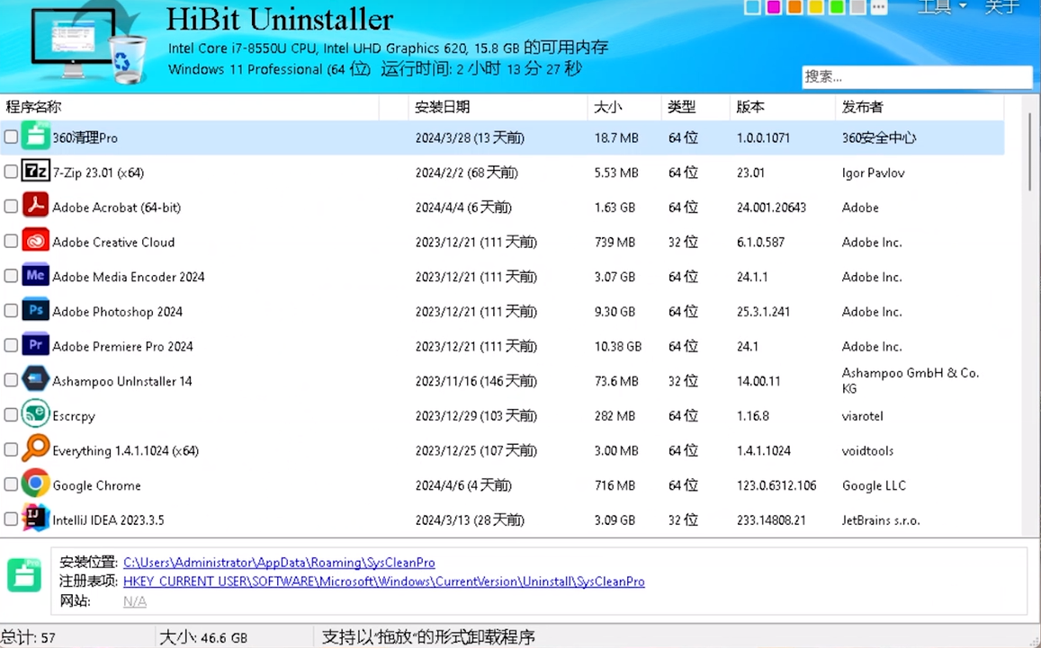Tick the checkbox for 7-Zip 23.01 (x64)
The width and height of the screenshot is (1041, 648).
point(11,172)
